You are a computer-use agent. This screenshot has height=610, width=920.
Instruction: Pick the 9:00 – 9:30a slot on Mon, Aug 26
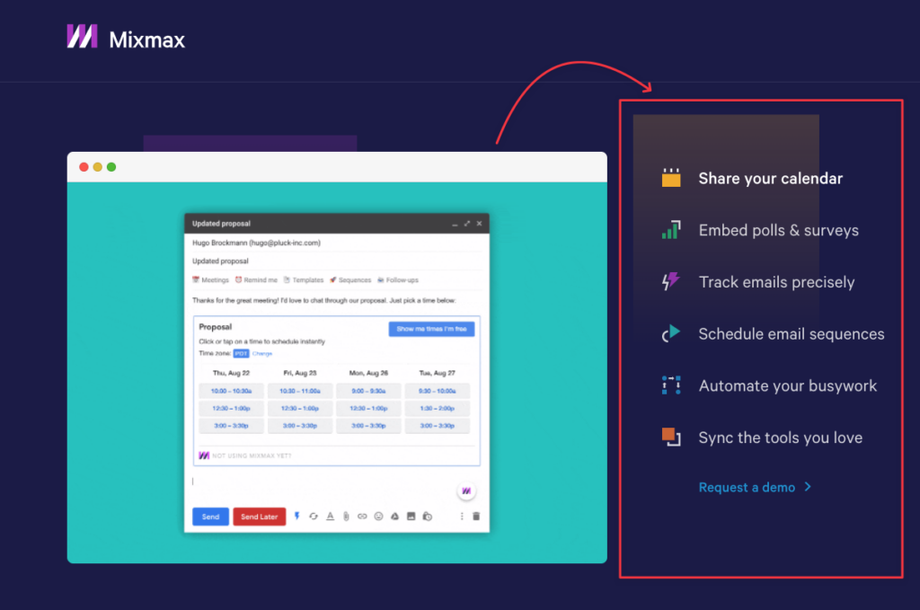(x=368, y=391)
